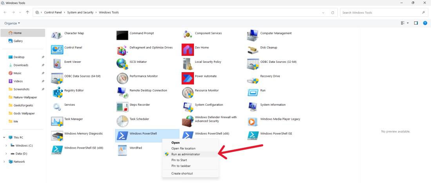Viewport: 431px width, 183px height.
Task: Select Local Security Policy icon
Action: click(x=188, y=64)
